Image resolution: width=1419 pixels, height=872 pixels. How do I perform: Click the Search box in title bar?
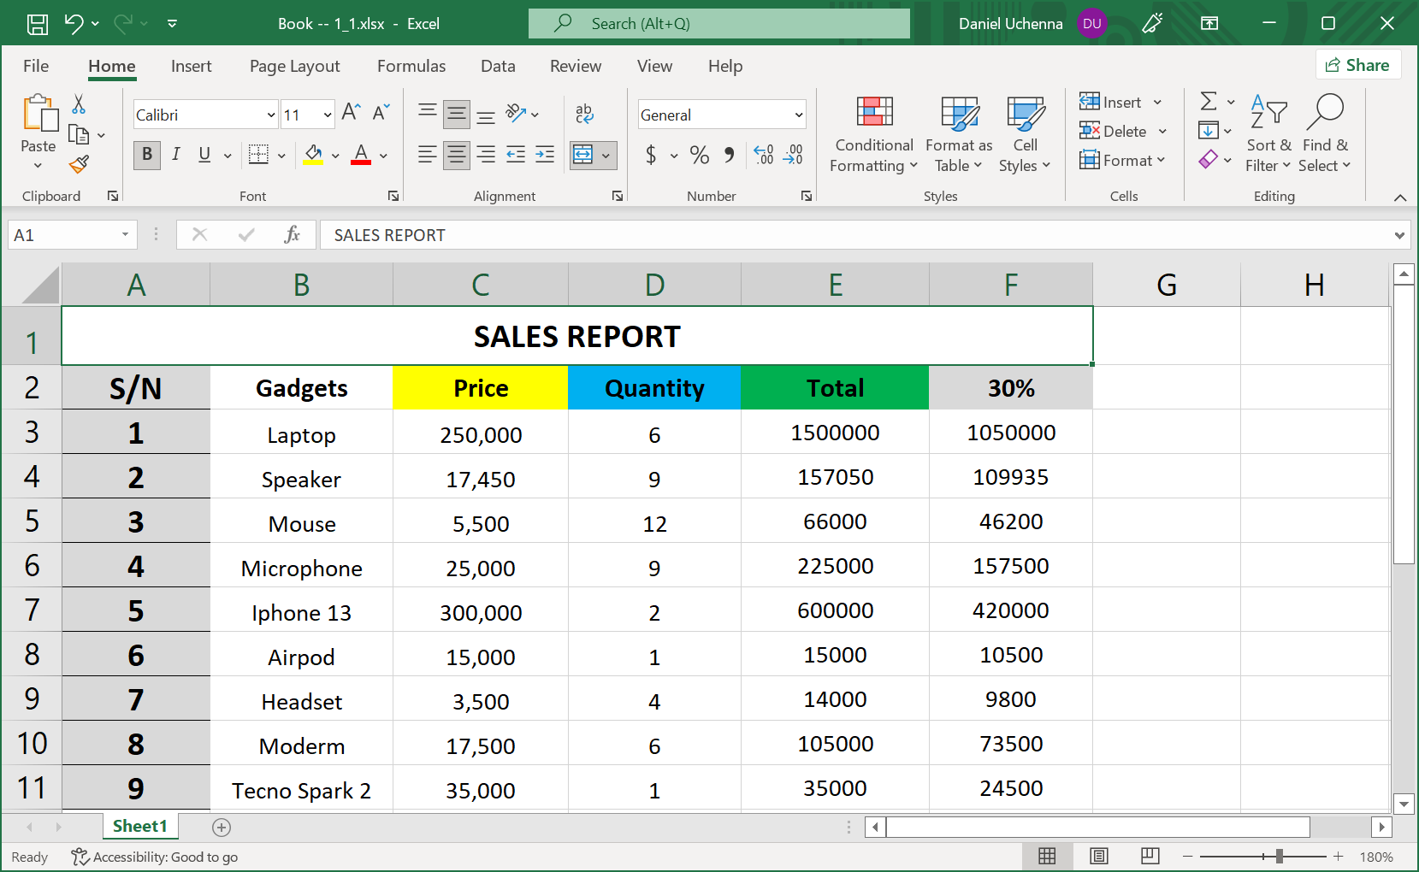[718, 24]
